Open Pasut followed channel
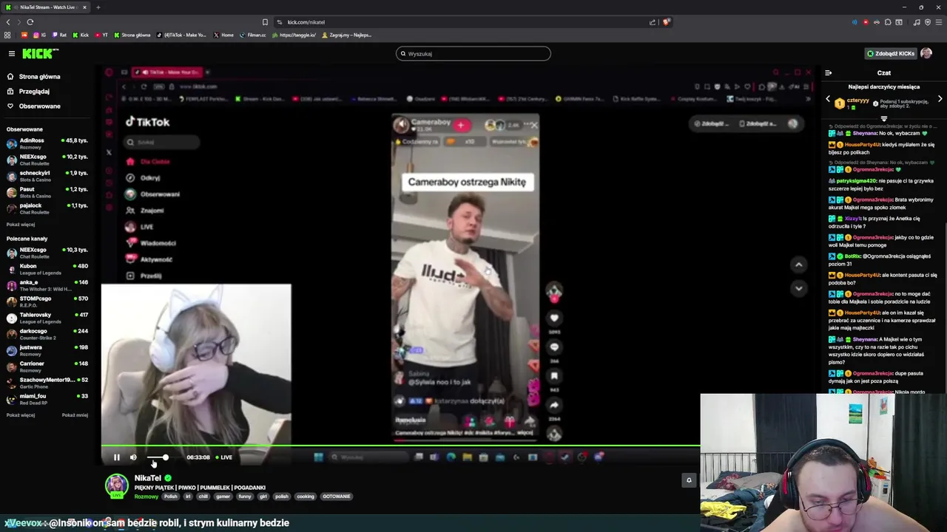 48,191
